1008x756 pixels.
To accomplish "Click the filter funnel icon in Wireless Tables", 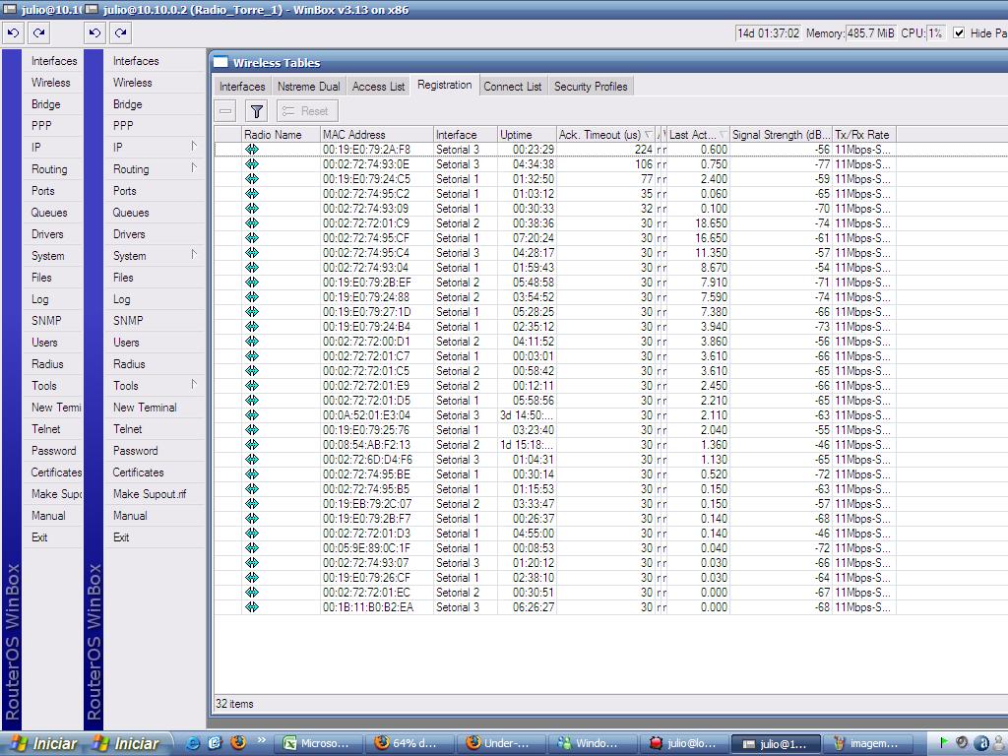I will coord(257,111).
